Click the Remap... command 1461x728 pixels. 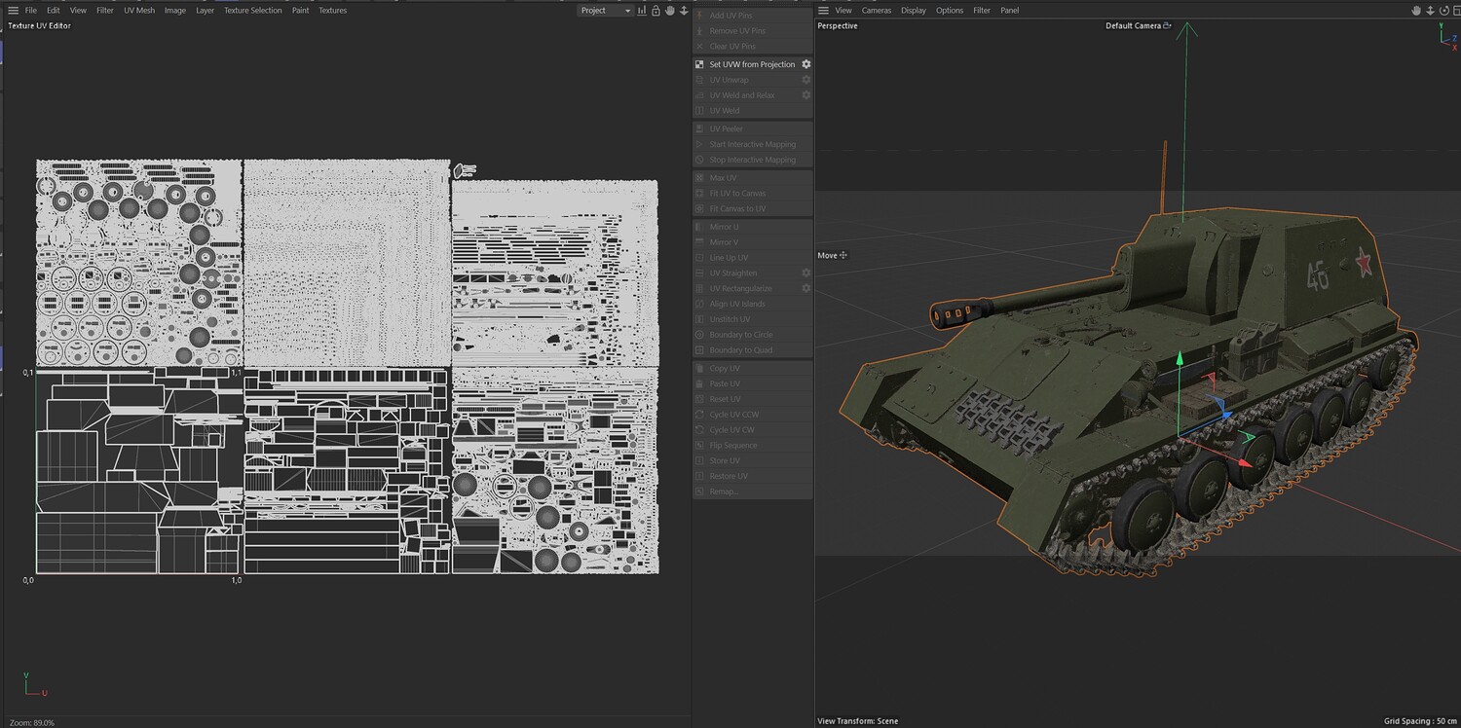(x=752, y=491)
